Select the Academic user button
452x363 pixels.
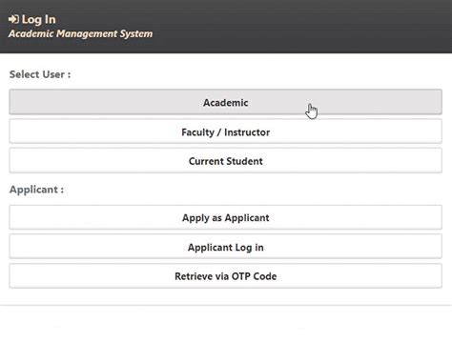(225, 102)
